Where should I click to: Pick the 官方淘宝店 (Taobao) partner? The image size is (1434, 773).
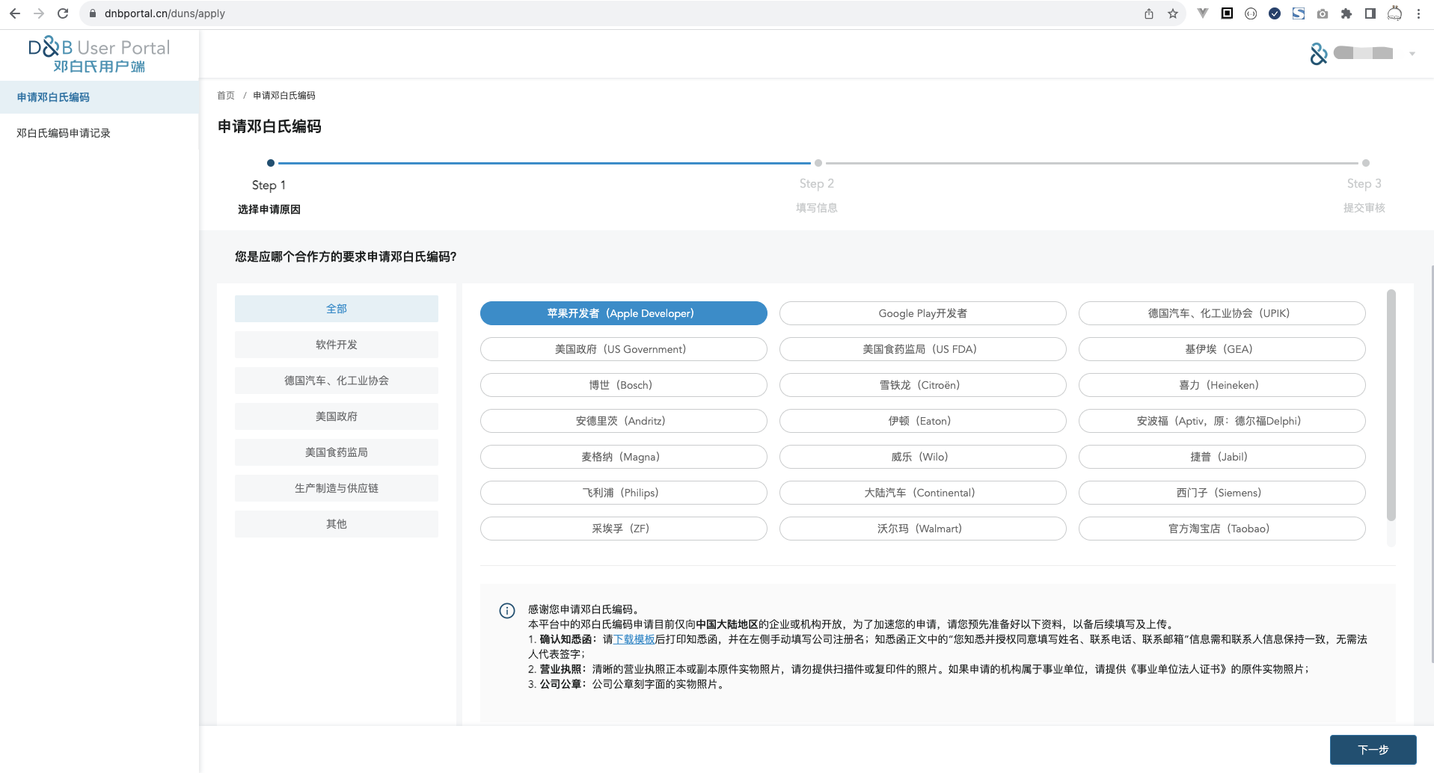[1222, 529]
